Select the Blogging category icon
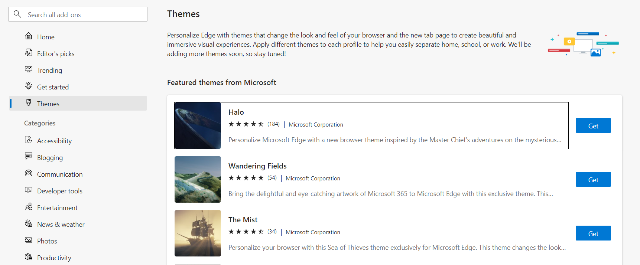Screen dimensions: 640x265 click(29, 157)
